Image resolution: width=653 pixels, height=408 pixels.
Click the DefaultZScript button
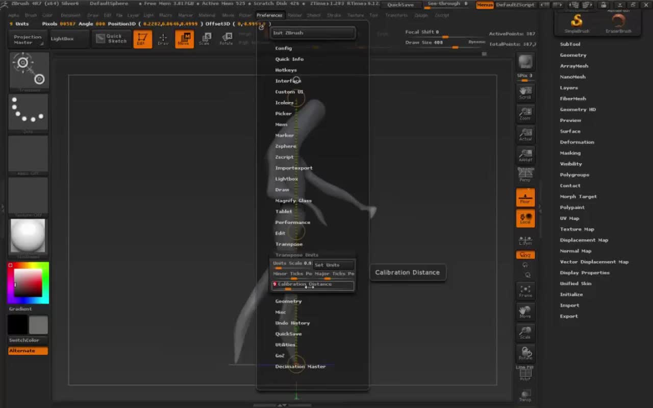[x=515, y=5]
